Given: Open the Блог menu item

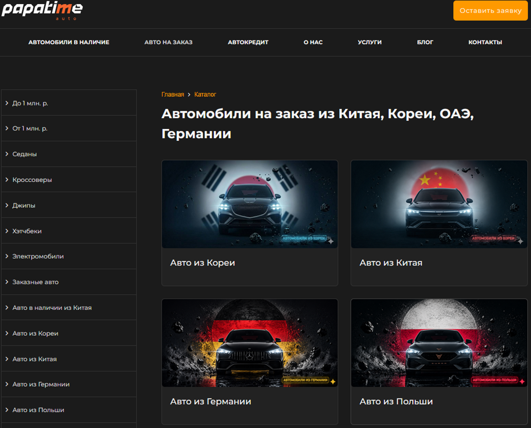Looking at the screenshot, I should (425, 42).
